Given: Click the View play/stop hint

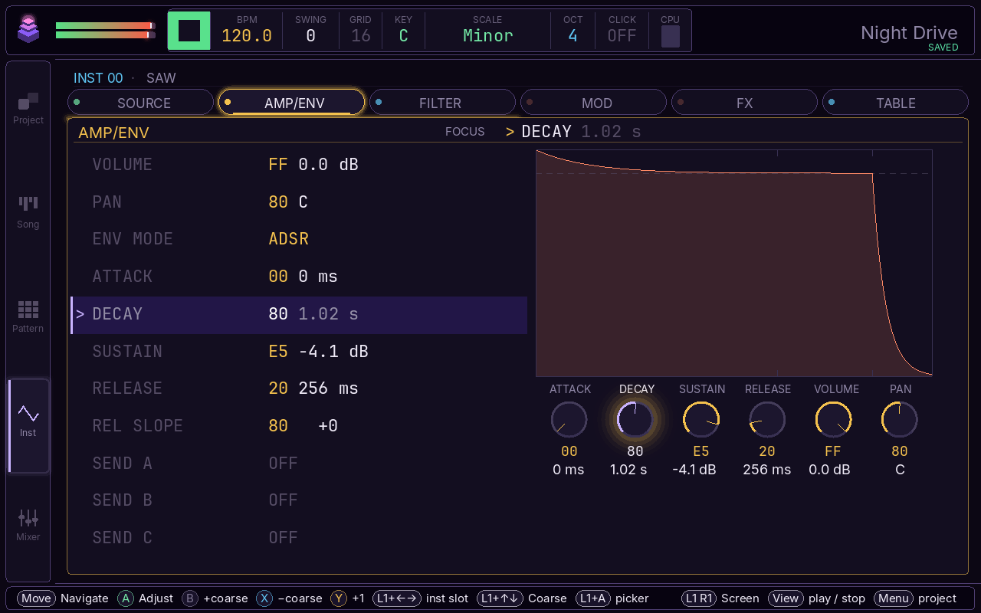Looking at the screenshot, I should (817, 598).
